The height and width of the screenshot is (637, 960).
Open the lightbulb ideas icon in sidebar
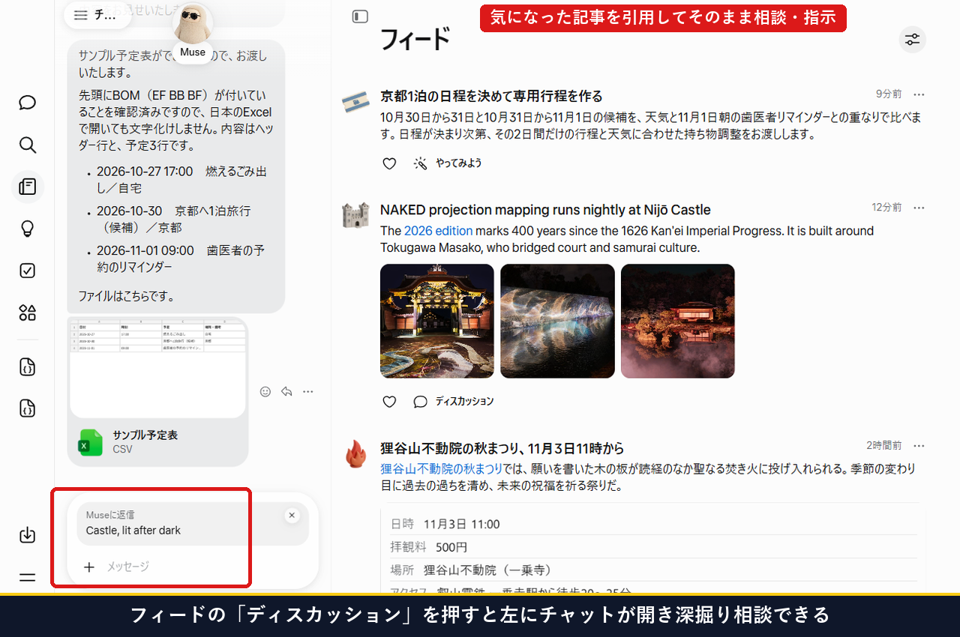coord(28,229)
